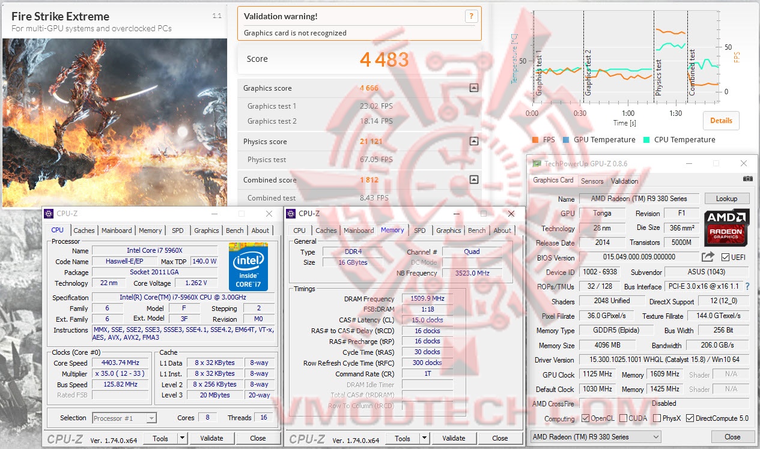Click the GPU-Z screenshot camera icon
The height and width of the screenshot is (449, 760).
coord(747,179)
